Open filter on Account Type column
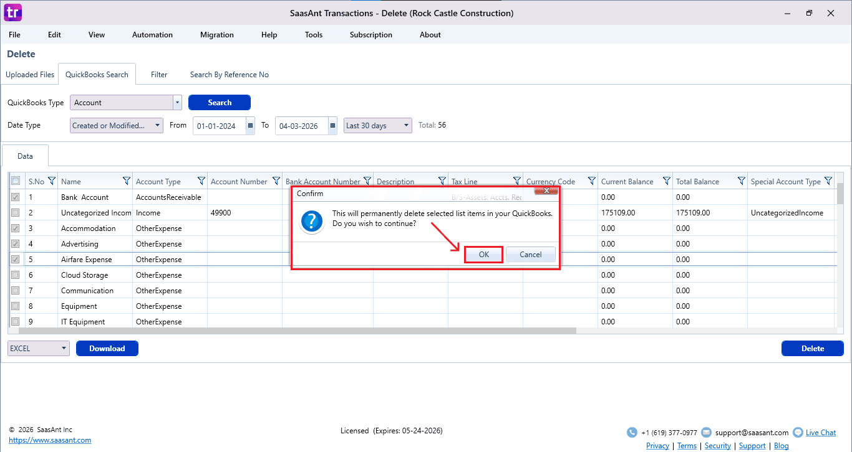The width and height of the screenshot is (852, 452). (201, 181)
